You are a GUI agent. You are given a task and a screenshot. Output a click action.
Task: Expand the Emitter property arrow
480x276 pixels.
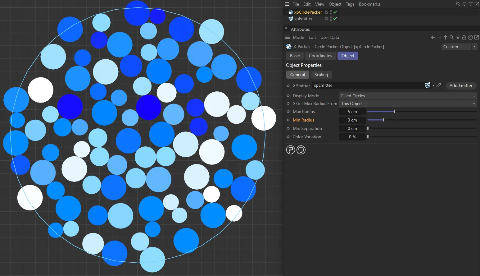tap(294, 85)
